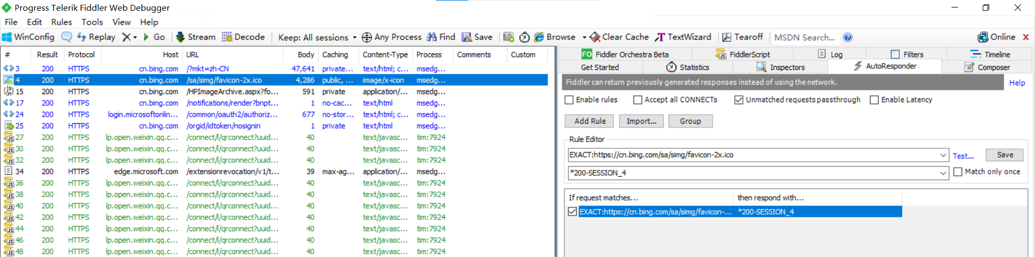The height and width of the screenshot is (257, 1035).
Task: Clear Cache from the toolbar
Action: tap(619, 37)
